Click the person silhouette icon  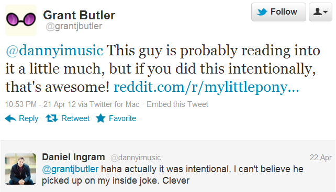(317, 11)
